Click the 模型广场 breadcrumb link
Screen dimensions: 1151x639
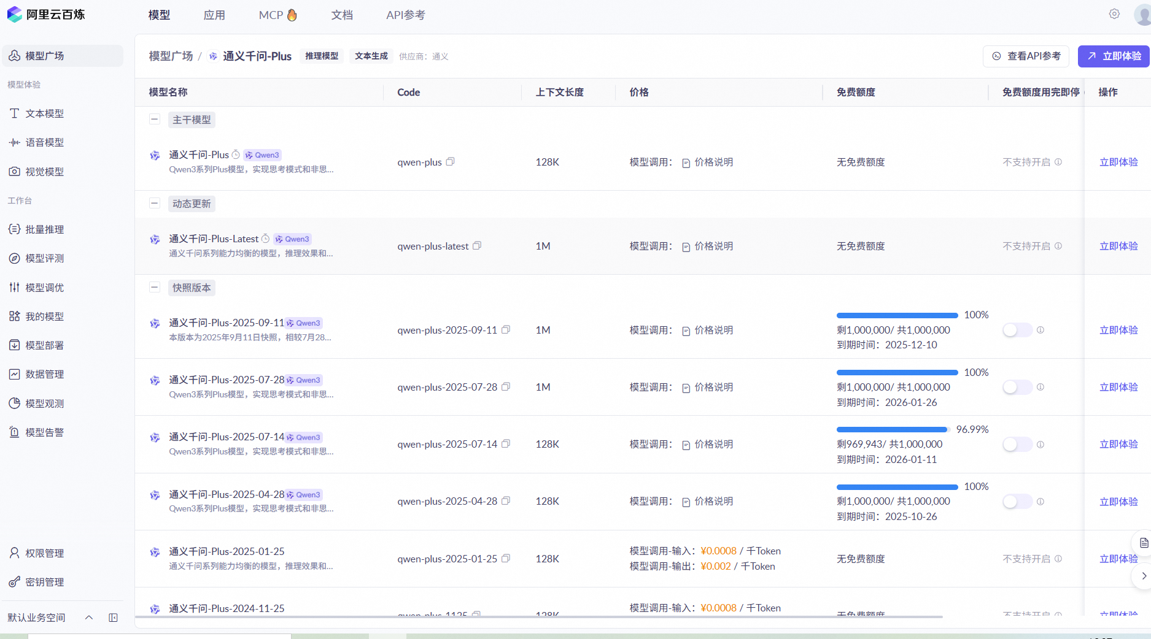click(171, 56)
